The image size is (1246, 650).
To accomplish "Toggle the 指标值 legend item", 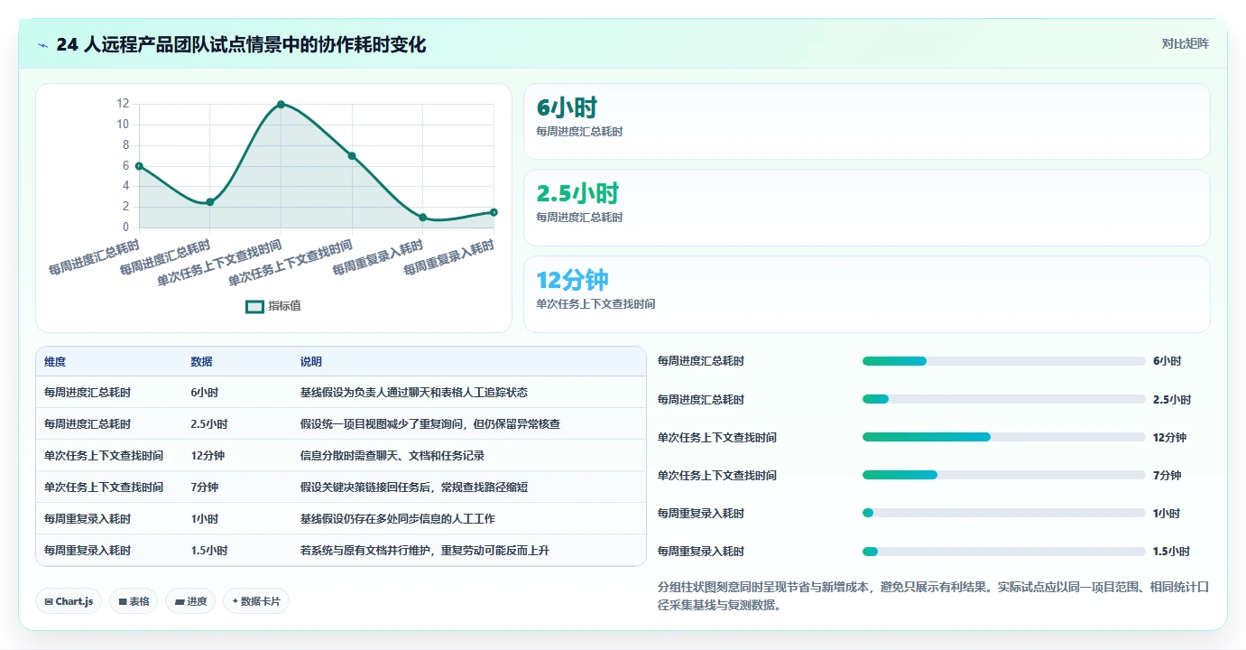I will pos(273,306).
